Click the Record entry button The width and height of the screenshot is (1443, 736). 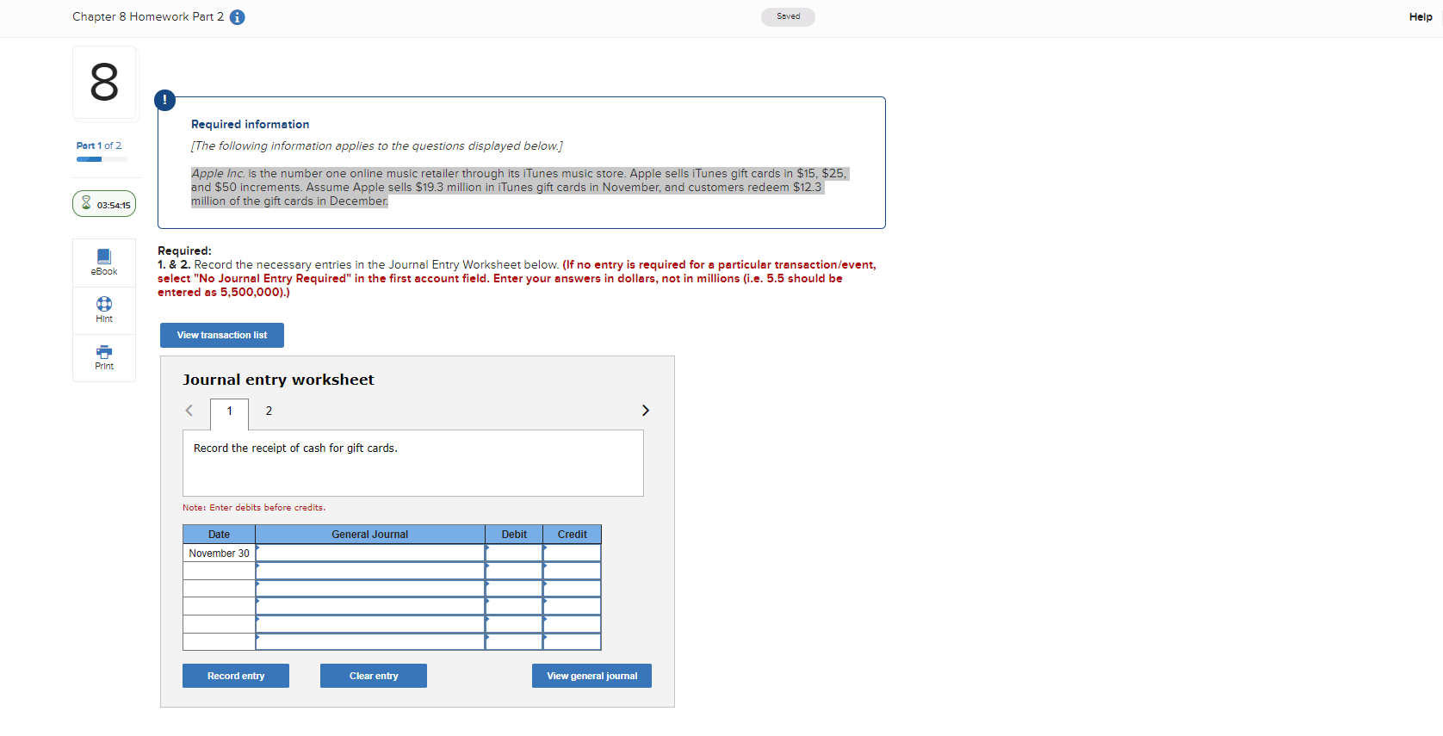(236, 676)
